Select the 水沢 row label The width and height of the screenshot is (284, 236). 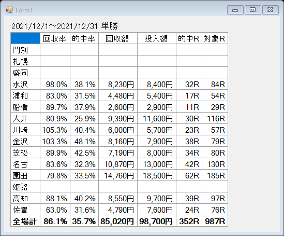25,84
